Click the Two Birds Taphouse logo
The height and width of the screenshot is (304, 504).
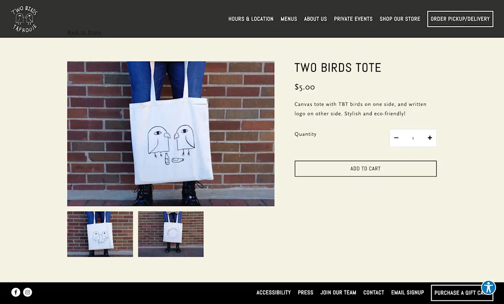coord(24,19)
